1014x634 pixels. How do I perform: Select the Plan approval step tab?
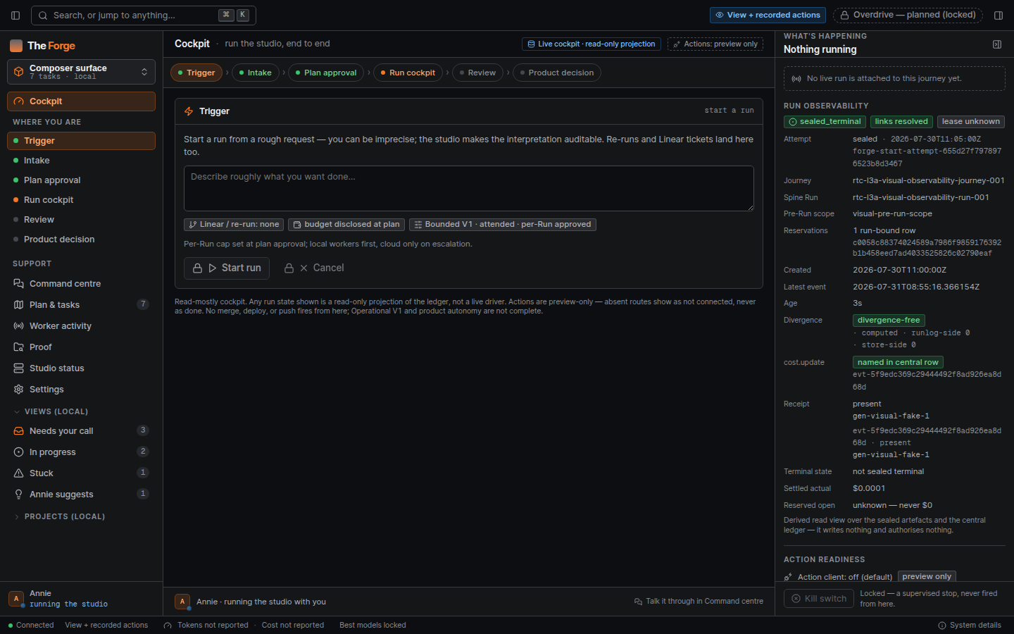coord(326,73)
